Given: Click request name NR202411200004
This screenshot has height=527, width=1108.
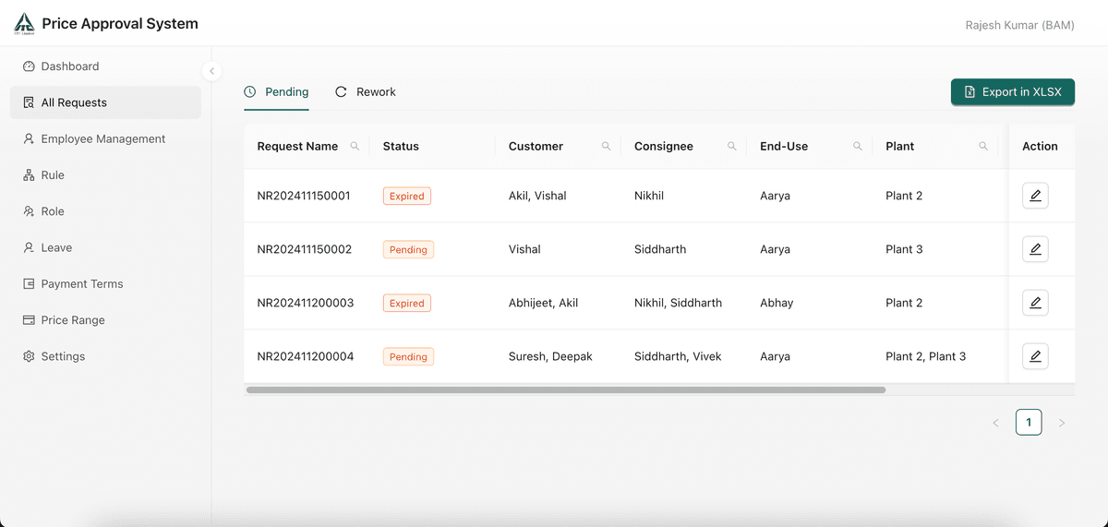Looking at the screenshot, I should pyautogui.click(x=306, y=356).
